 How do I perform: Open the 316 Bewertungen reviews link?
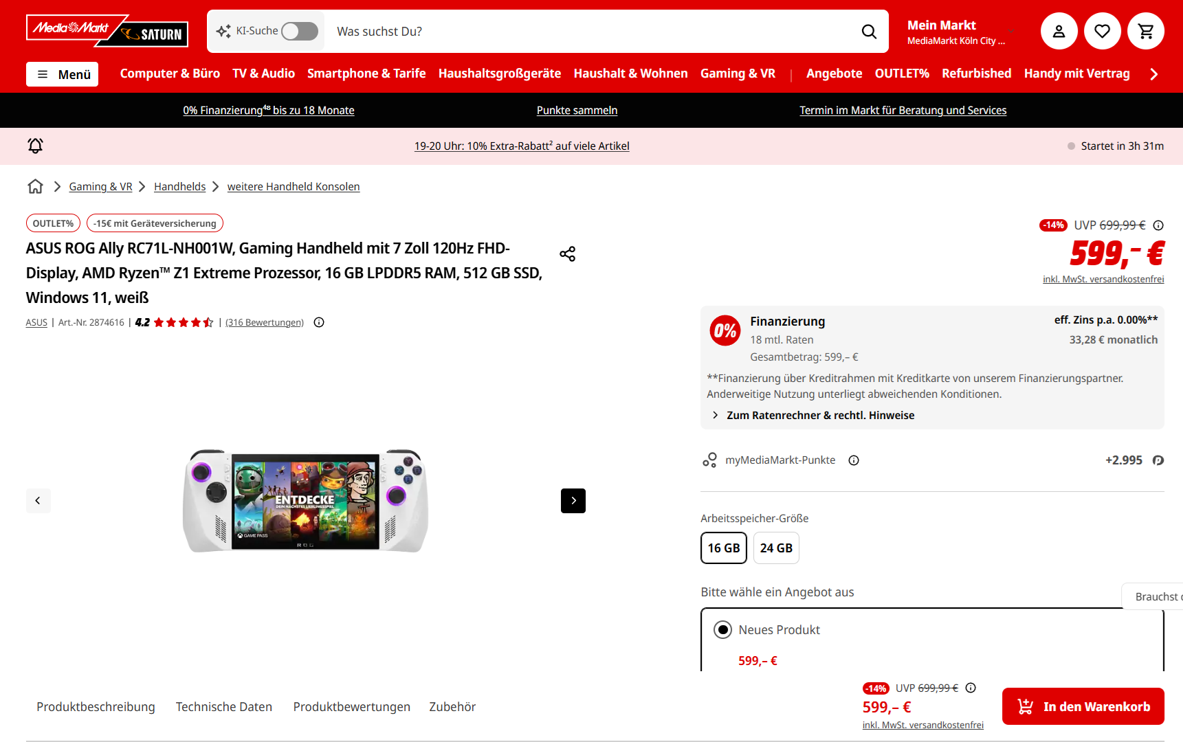tap(265, 322)
